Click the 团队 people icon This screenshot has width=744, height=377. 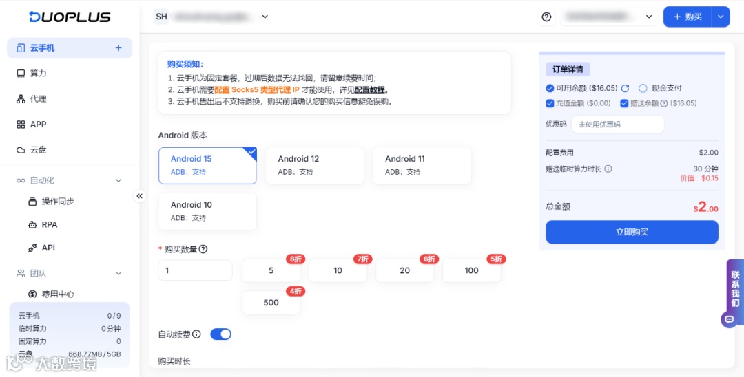21,273
